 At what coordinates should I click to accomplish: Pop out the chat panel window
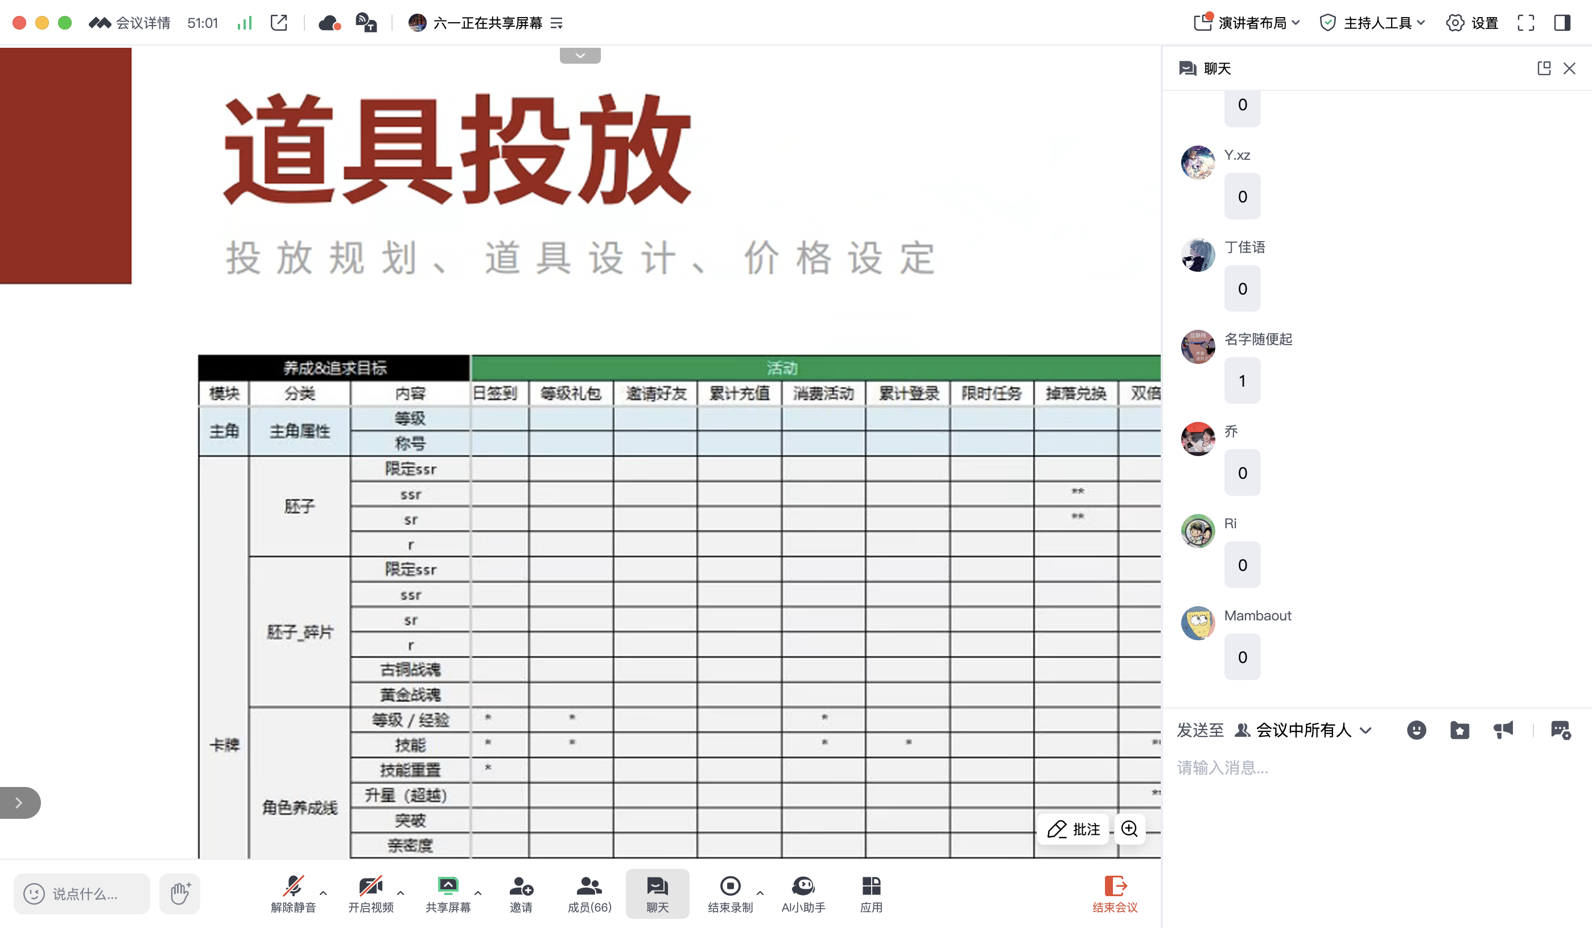1544,68
